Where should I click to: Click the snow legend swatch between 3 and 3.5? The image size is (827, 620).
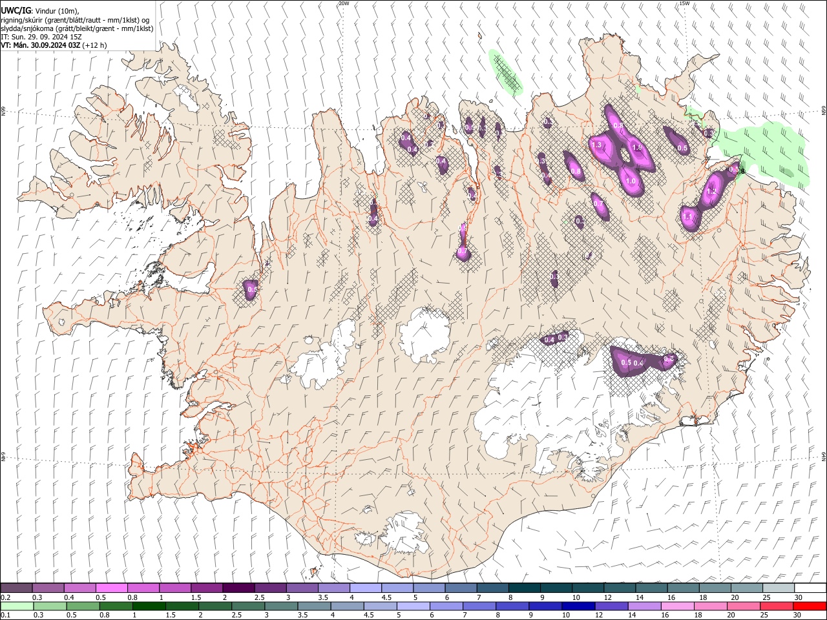[x=302, y=588]
